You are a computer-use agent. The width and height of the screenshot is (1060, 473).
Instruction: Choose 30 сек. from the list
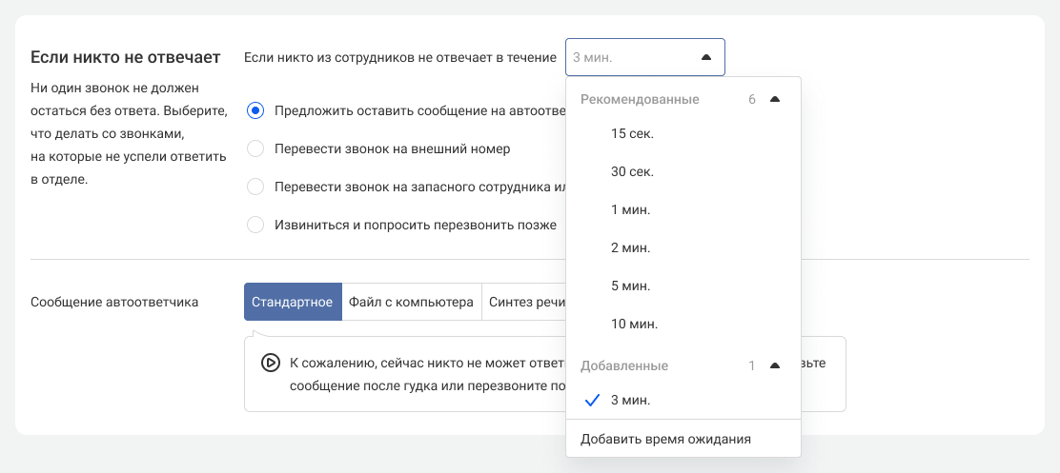[632, 172]
